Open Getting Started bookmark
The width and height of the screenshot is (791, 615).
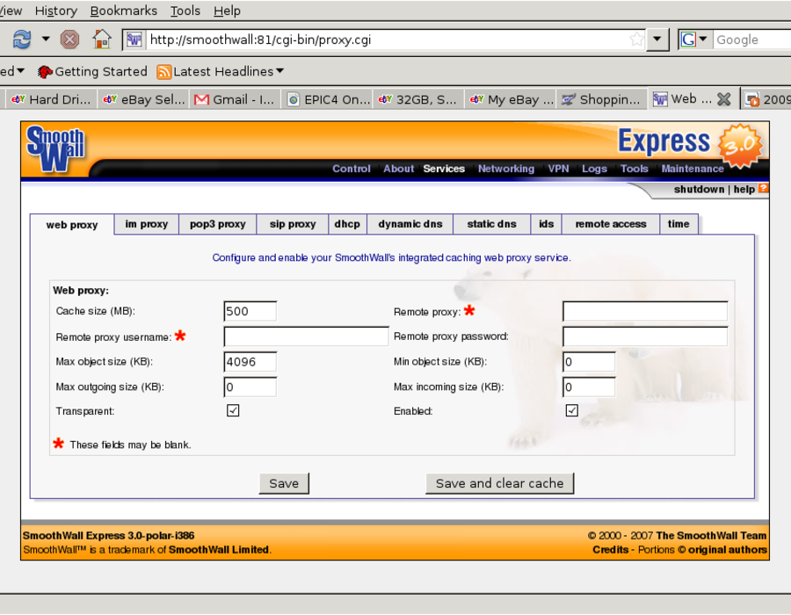coord(92,71)
